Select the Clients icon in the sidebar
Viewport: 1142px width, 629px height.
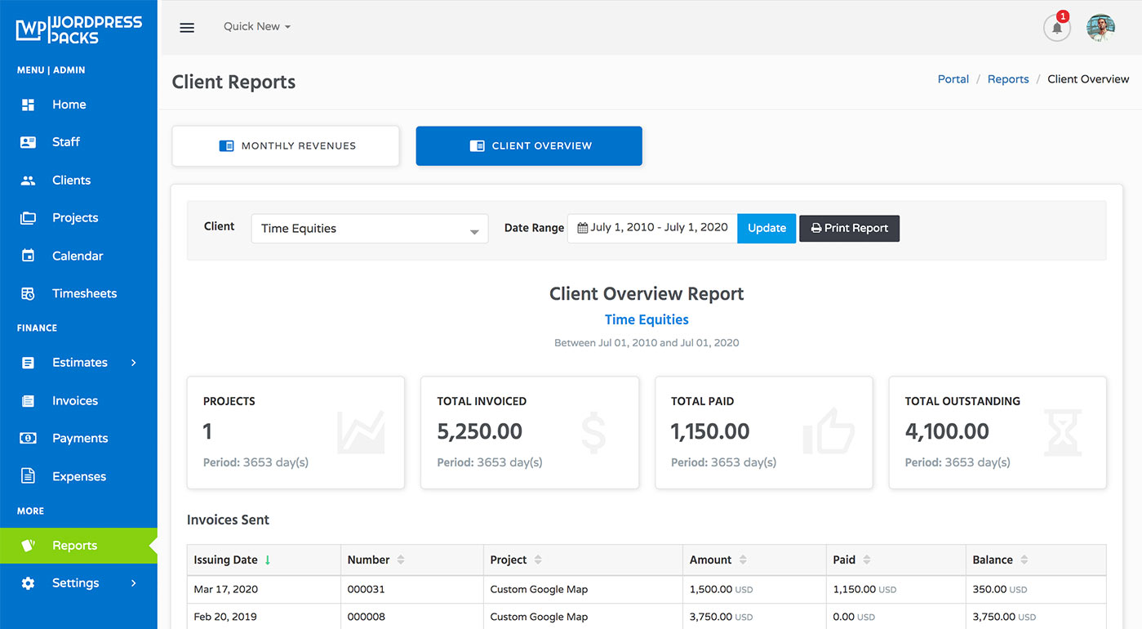click(x=71, y=180)
